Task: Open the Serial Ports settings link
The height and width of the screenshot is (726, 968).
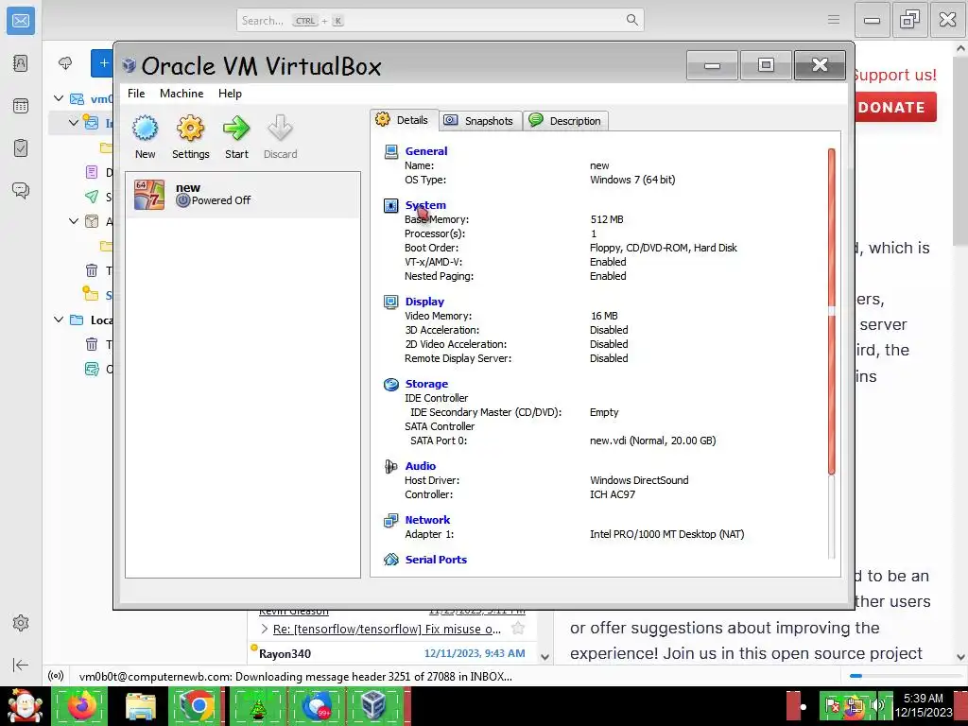Action: point(436,560)
